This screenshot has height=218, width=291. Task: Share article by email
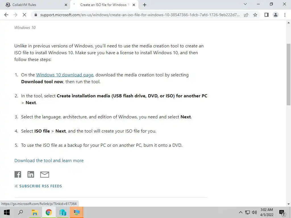[x=45, y=175]
